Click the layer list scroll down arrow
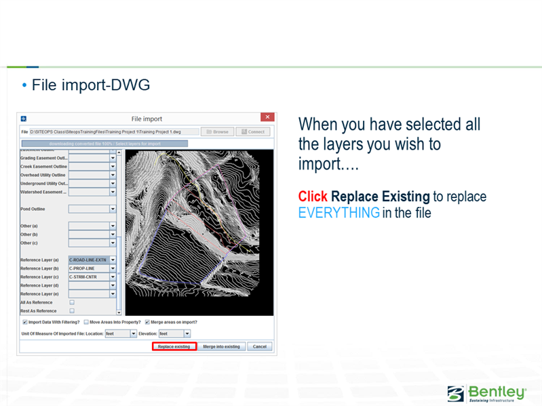542x406 pixels. (x=119, y=312)
